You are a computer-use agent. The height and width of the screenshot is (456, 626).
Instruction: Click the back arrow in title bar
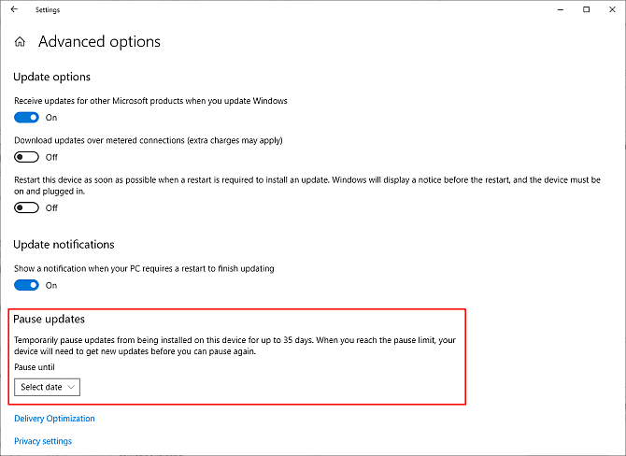[x=14, y=9]
